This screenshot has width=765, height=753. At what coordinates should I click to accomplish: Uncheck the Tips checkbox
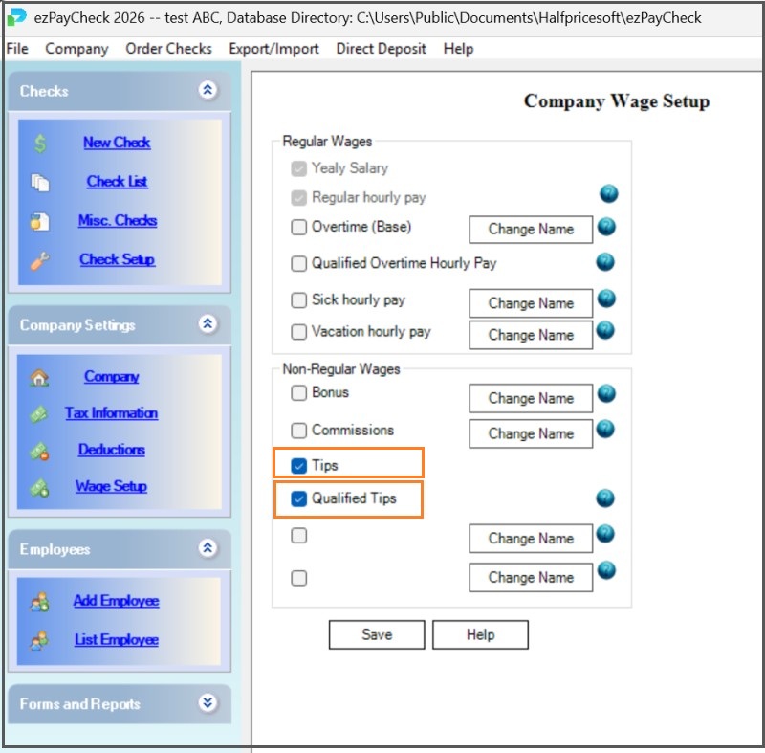tap(299, 466)
